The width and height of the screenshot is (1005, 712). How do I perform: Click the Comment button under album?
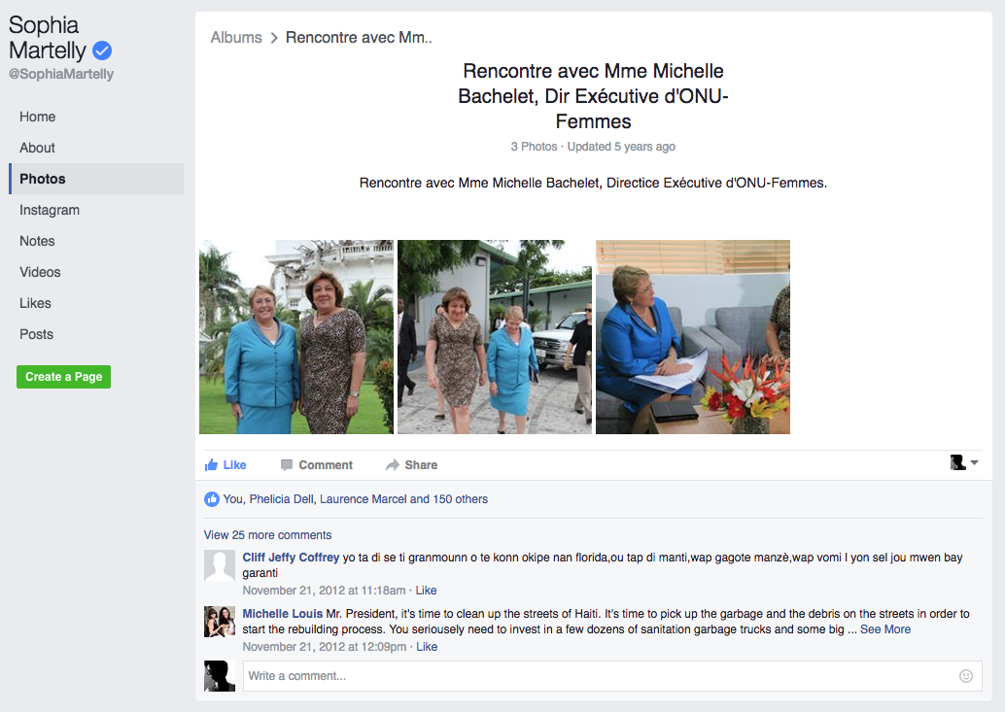(316, 465)
